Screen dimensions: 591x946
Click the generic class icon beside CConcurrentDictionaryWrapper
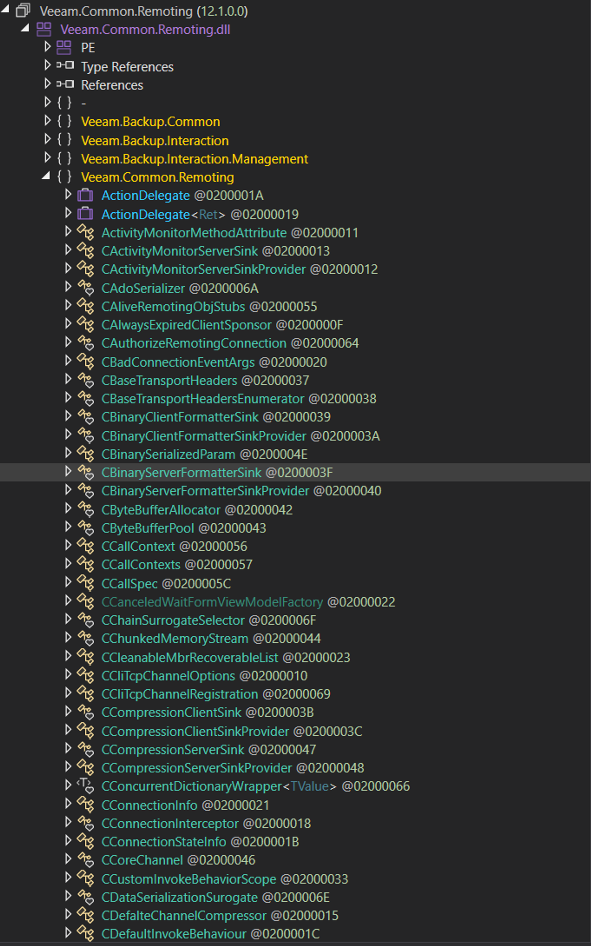(85, 786)
